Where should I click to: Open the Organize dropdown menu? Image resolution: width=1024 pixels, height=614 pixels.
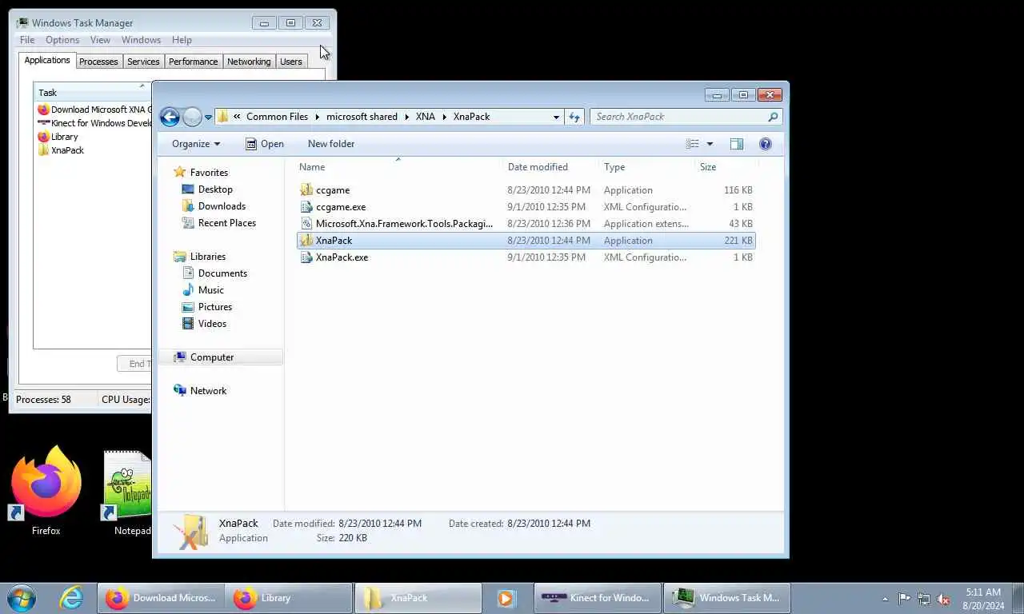tap(196, 144)
